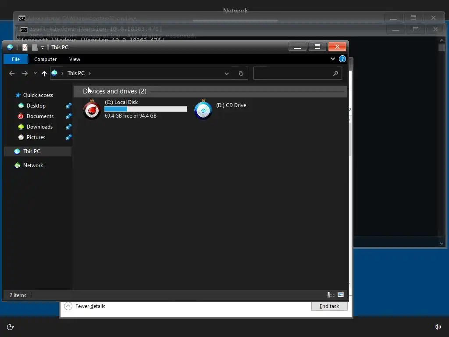The height and width of the screenshot is (337, 449).
Task: Click the Downloads green ornament icon
Action: [21, 127]
